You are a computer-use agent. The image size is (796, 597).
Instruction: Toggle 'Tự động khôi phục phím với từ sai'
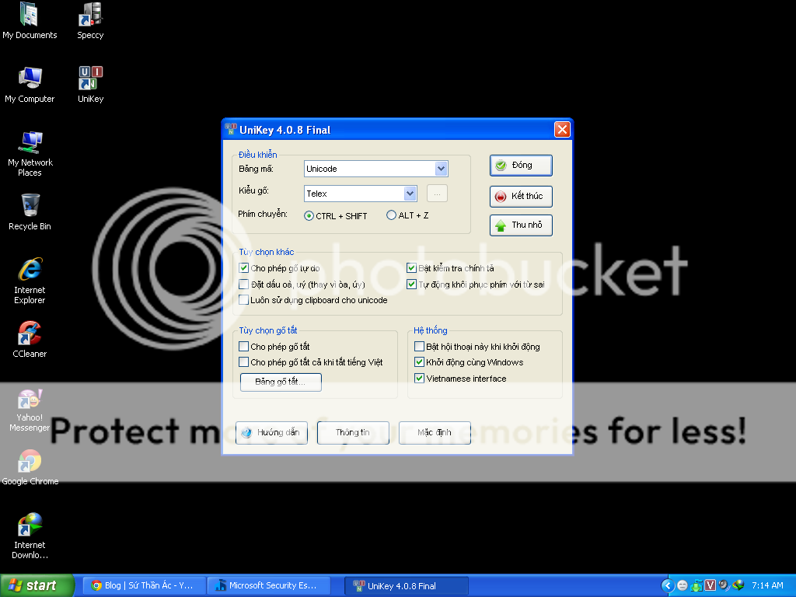[412, 285]
